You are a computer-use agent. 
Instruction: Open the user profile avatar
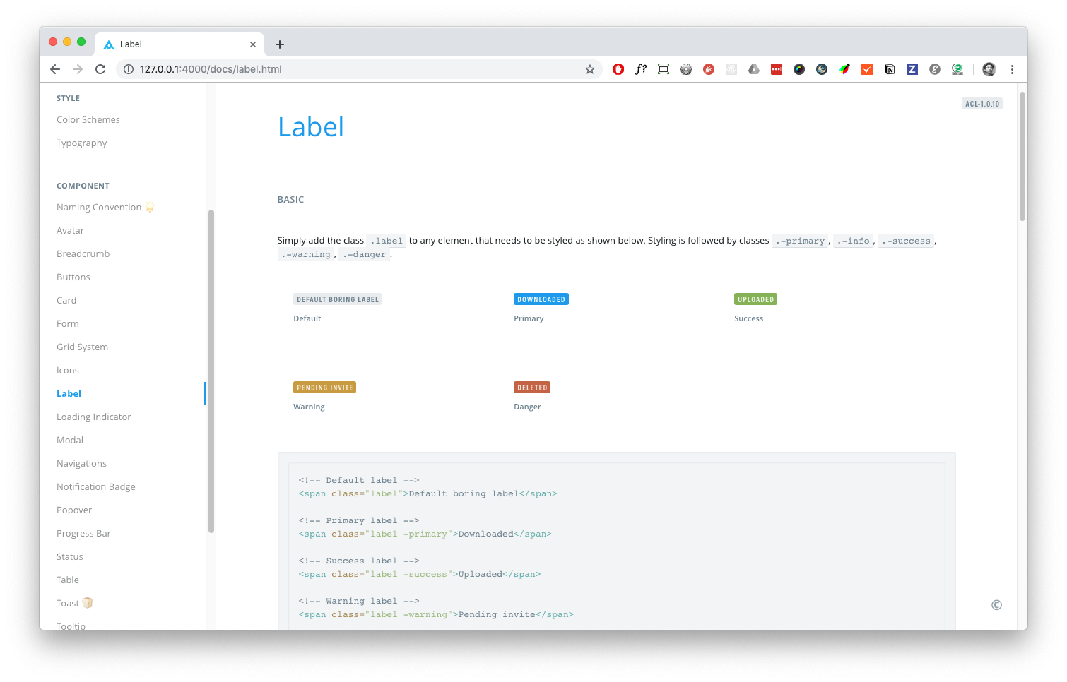coord(989,69)
